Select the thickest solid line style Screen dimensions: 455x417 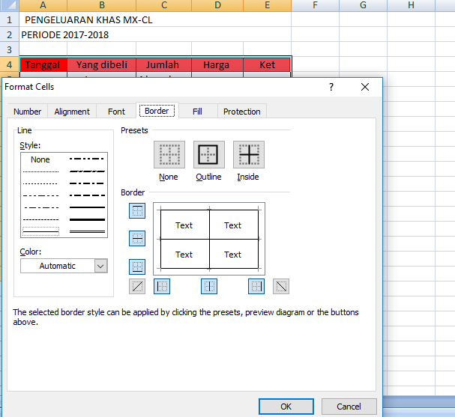pyautogui.click(x=87, y=219)
